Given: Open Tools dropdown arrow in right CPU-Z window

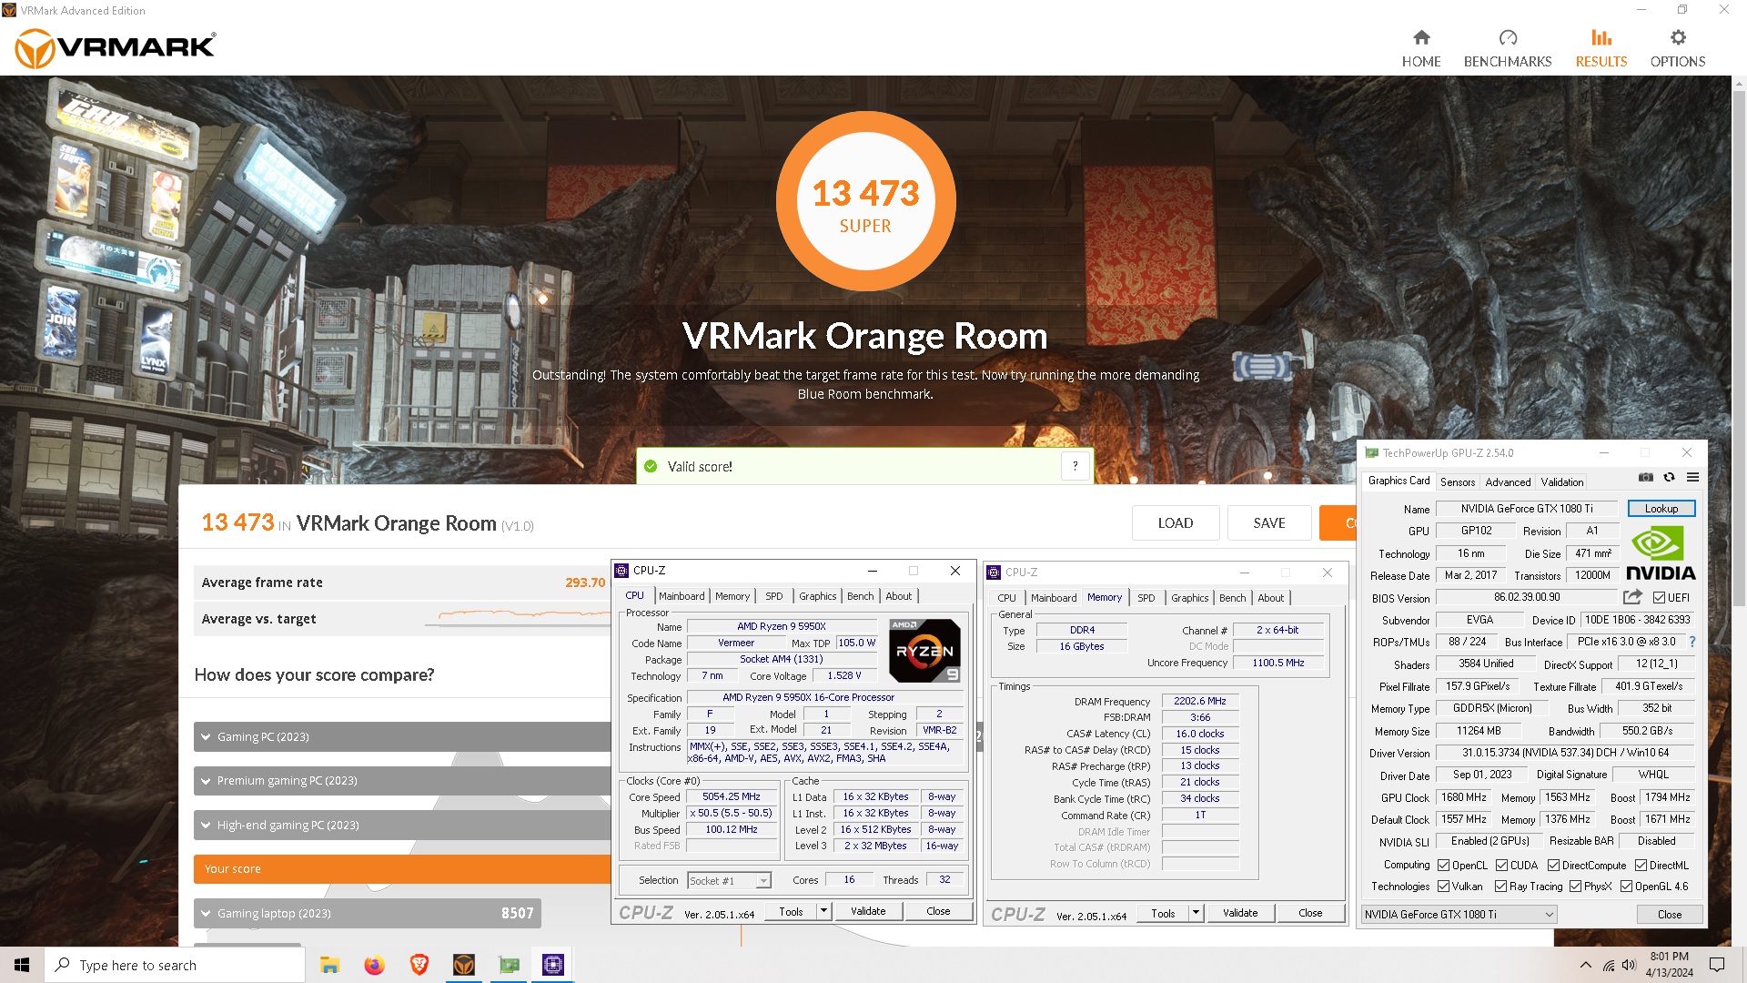Looking at the screenshot, I should pos(1196,913).
